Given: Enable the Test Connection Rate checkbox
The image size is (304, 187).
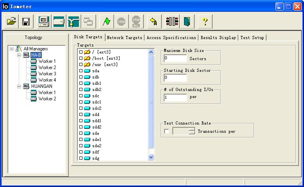Looking at the screenshot, I should click(x=167, y=131).
